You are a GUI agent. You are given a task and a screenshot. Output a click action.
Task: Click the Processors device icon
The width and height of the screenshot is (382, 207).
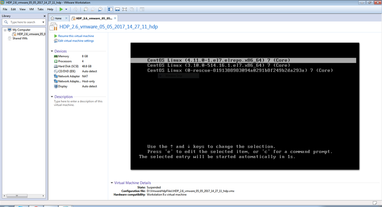(x=56, y=61)
